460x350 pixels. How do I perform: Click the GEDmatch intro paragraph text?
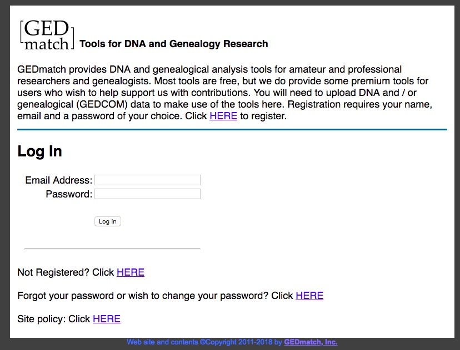(x=224, y=93)
